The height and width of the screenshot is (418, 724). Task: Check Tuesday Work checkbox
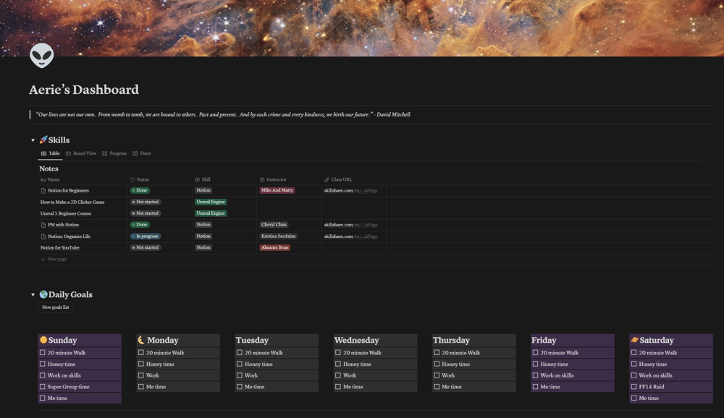pos(239,375)
